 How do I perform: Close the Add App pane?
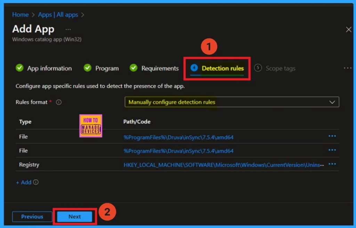coord(348,30)
